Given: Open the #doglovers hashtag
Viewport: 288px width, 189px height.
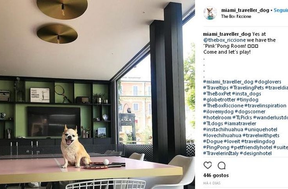Looking at the screenshot, I should tap(268, 82).
